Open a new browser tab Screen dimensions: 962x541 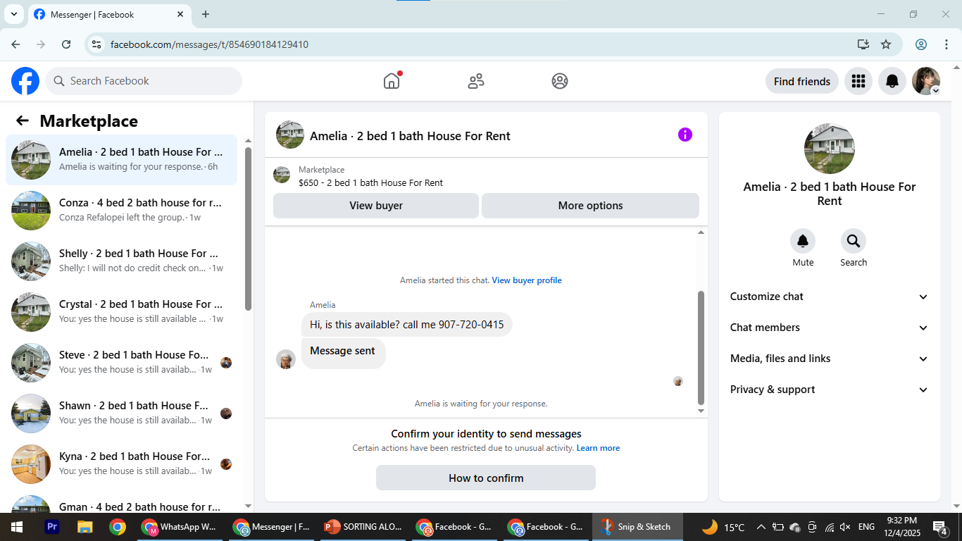click(206, 14)
